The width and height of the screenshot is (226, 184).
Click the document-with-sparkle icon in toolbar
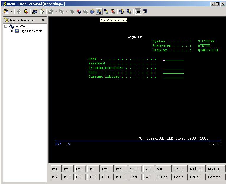[42, 11]
